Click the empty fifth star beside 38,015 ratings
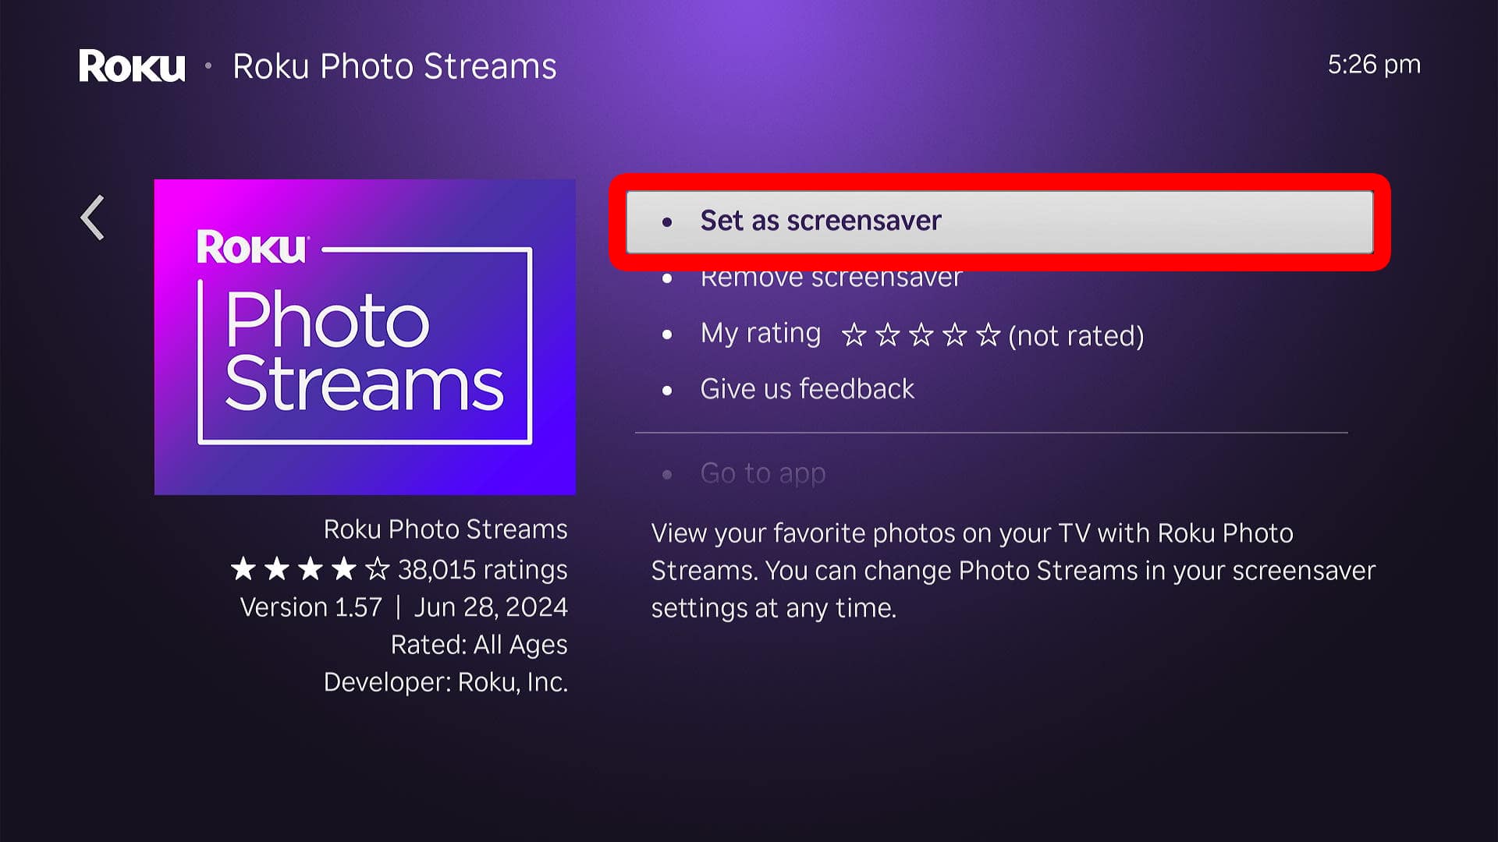 point(377,569)
